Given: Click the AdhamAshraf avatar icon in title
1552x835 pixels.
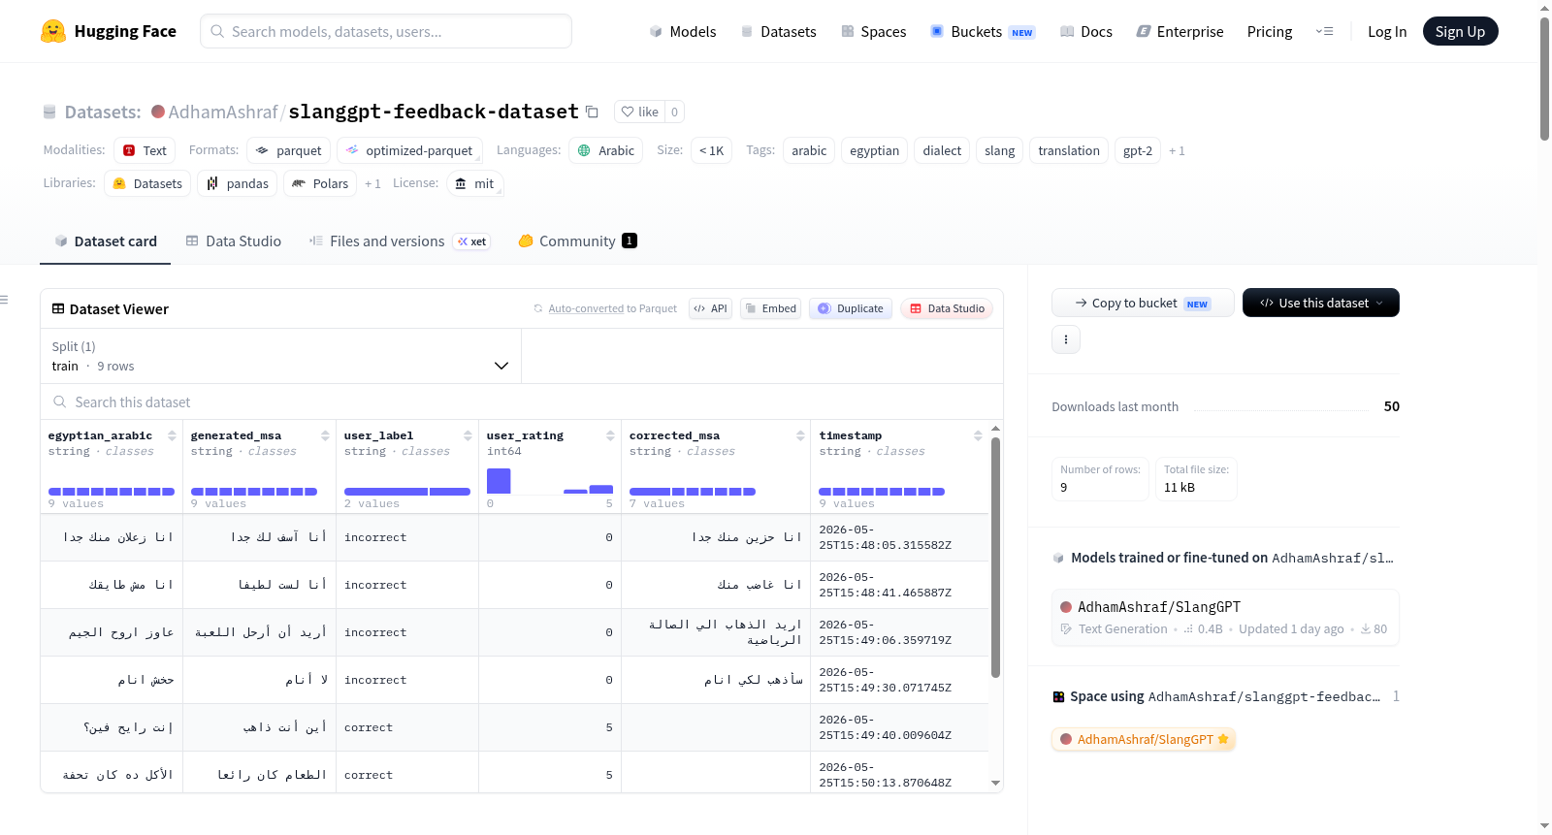Looking at the screenshot, I should click(x=158, y=112).
